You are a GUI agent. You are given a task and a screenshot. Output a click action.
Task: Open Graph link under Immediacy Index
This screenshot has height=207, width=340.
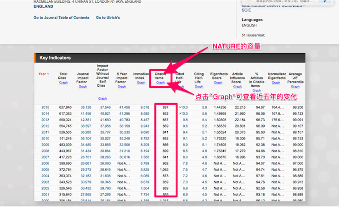pos(141,83)
